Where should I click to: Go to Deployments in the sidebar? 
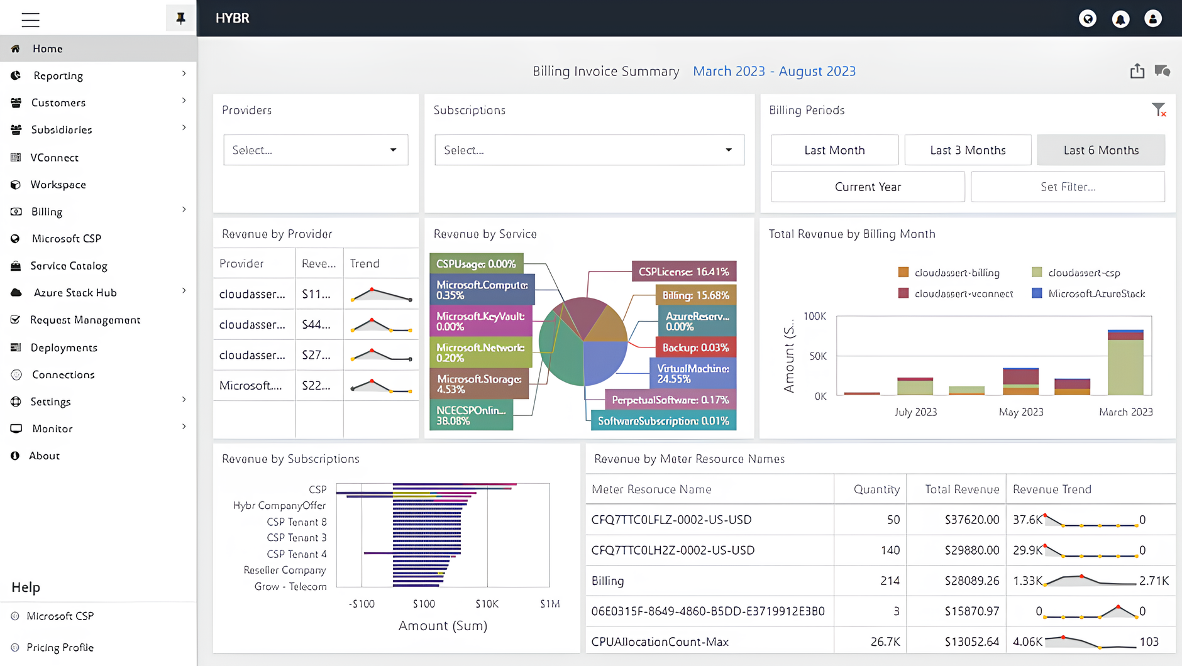(x=64, y=347)
